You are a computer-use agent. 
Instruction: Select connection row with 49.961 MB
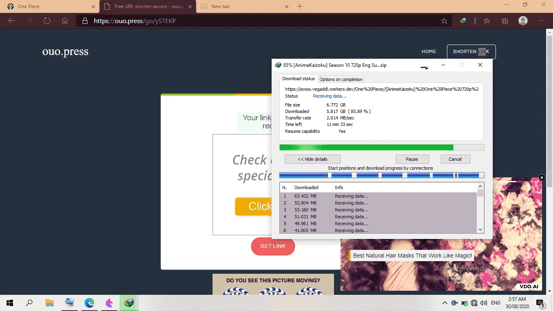coord(379,224)
